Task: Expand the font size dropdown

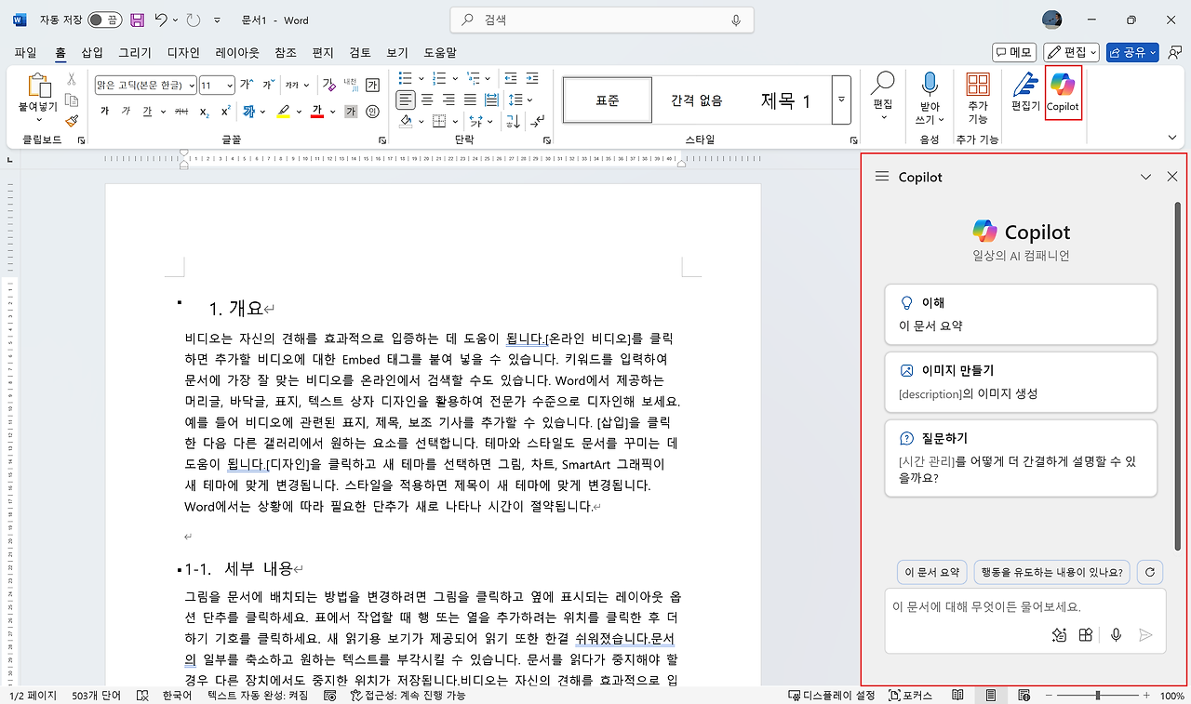Action: coord(228,85)
